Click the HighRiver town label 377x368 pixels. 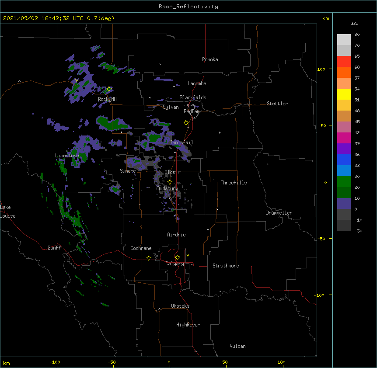(188, 325)
